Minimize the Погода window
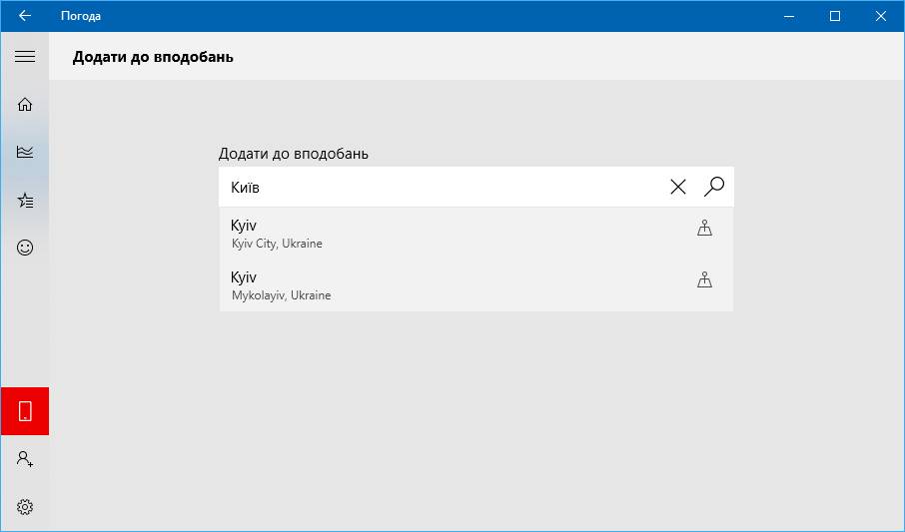Screen dimensions: 905x532 pos(789,16)
